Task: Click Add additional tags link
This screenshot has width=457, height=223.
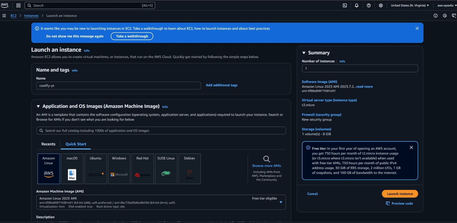Action: [x=222, y=85]
